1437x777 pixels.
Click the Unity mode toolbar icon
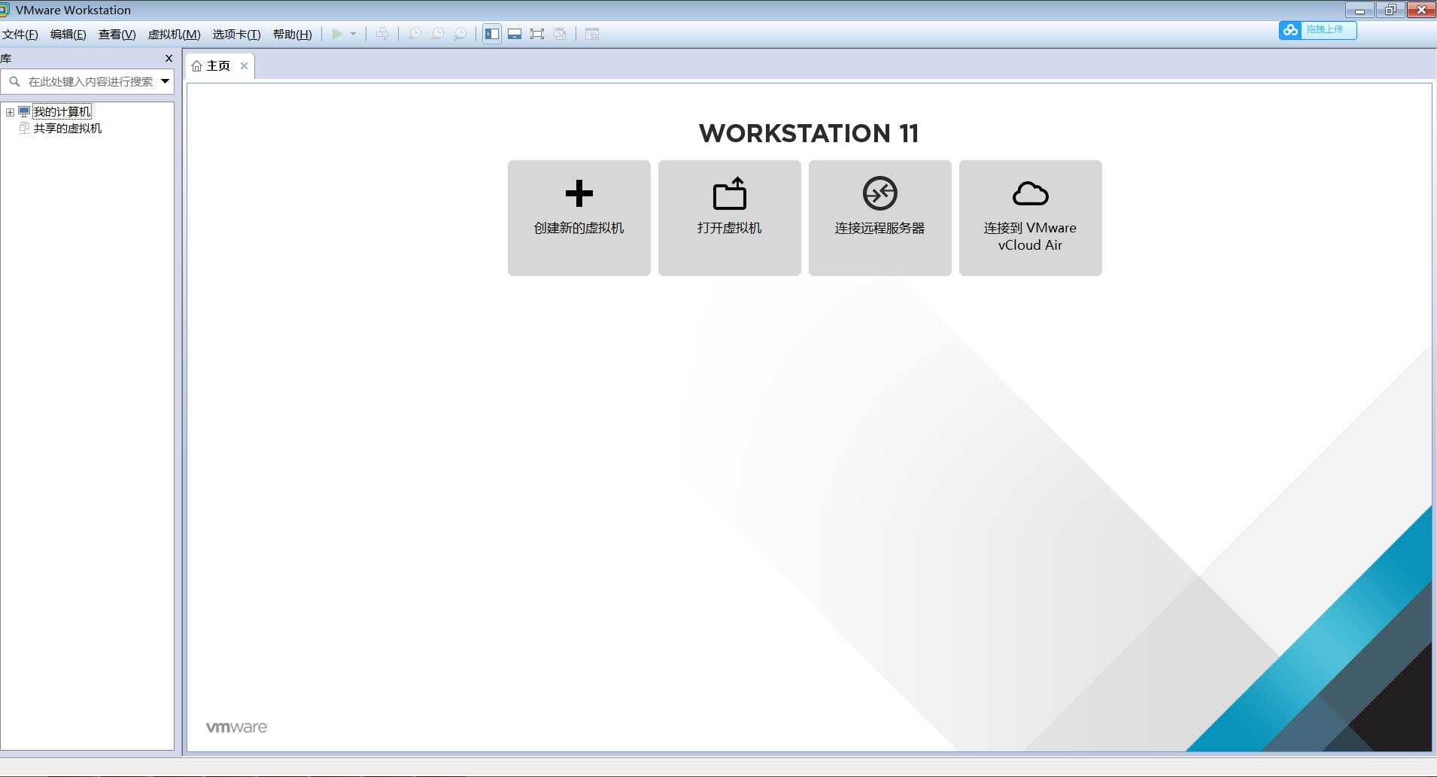click(560, 34)
